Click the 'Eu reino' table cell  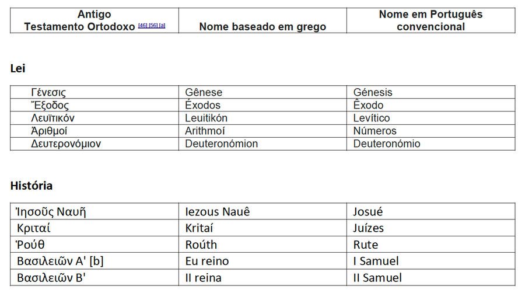262,261
